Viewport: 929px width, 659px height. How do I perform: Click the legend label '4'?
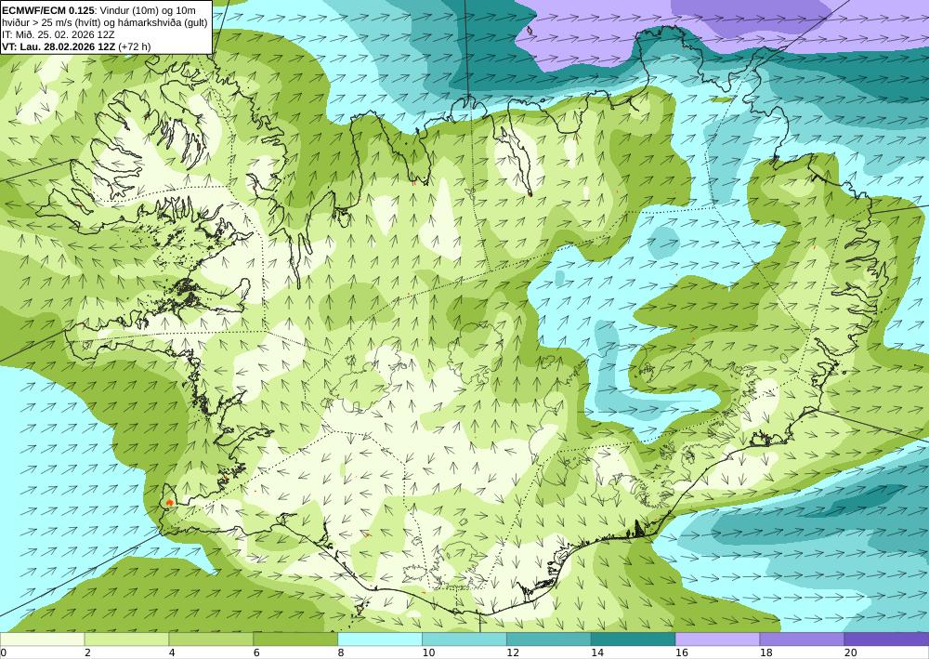coord(172,652)
